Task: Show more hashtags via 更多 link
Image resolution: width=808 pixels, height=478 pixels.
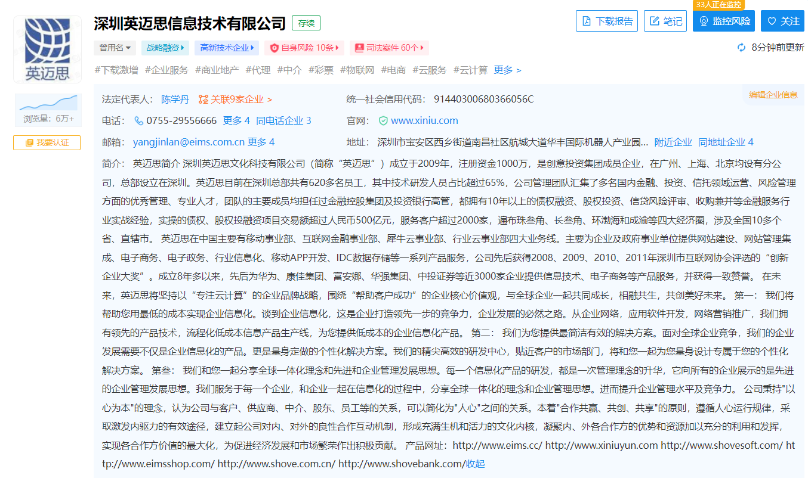Action: [x=507, y=70]
